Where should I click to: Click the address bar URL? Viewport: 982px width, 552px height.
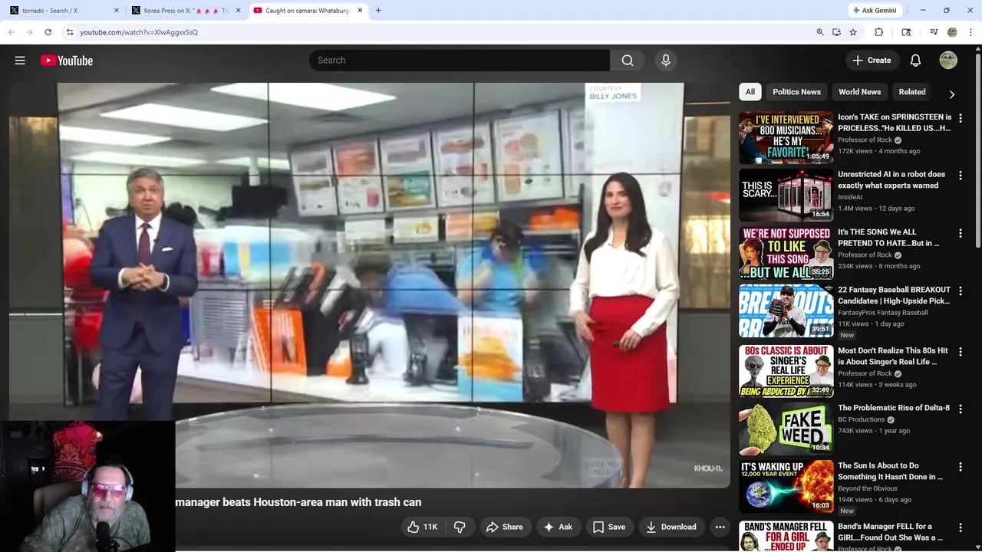139,32
